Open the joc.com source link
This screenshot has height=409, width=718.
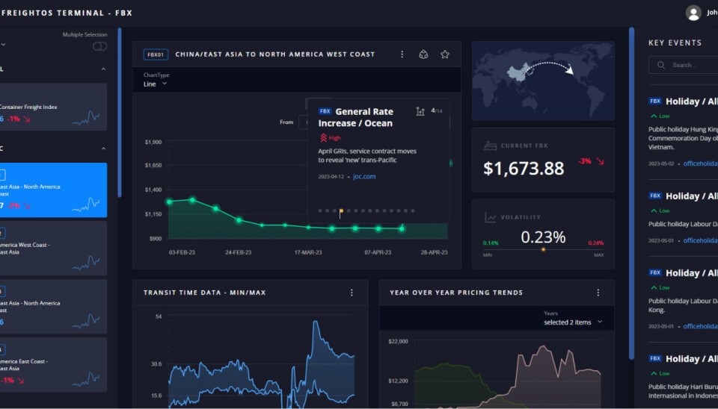point(364,177)
